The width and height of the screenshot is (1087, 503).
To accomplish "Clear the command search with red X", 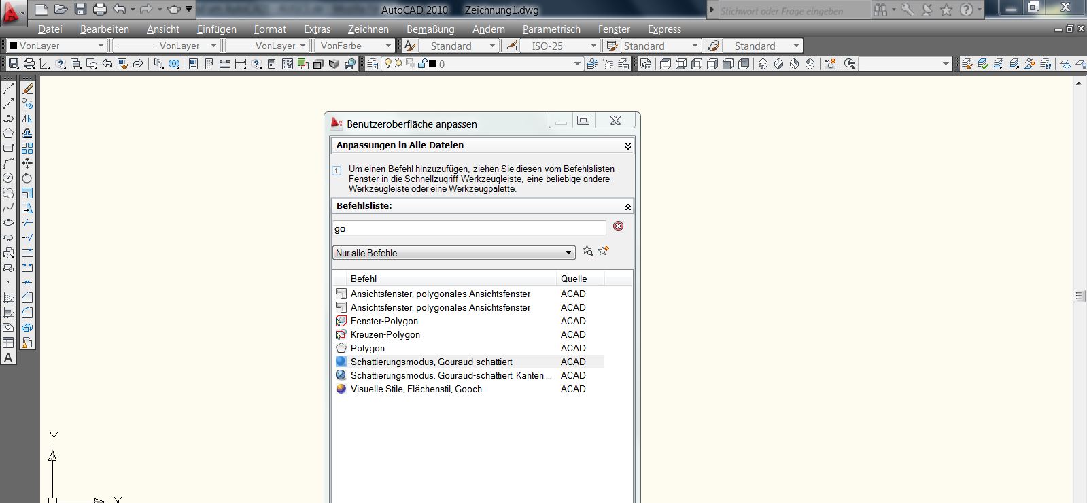I will pos(618,226).
